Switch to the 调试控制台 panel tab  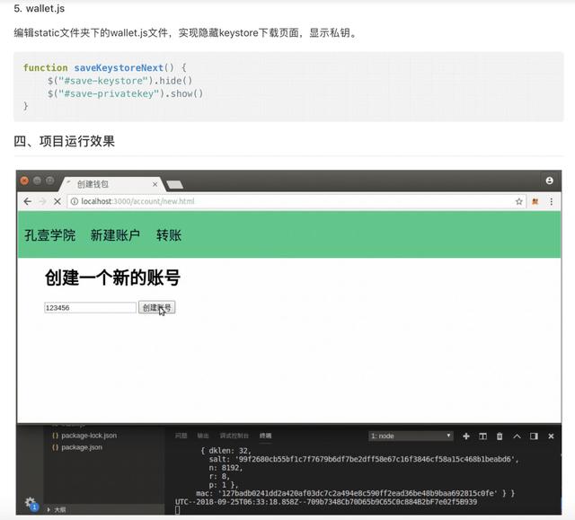pos(234,436)
